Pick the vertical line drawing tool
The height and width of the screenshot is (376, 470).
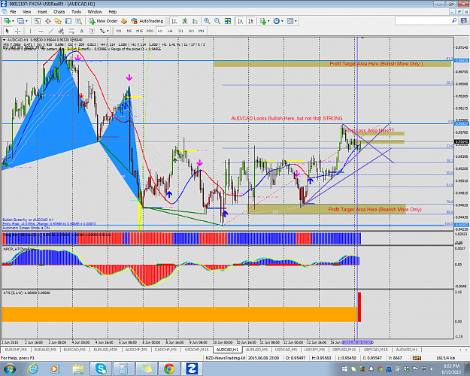pyautogui.click(x=30, y=31)
